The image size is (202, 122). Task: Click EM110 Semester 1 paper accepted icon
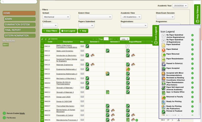click(87, 46)
